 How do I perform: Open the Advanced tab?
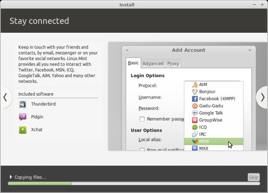click(x=153, y=63)
